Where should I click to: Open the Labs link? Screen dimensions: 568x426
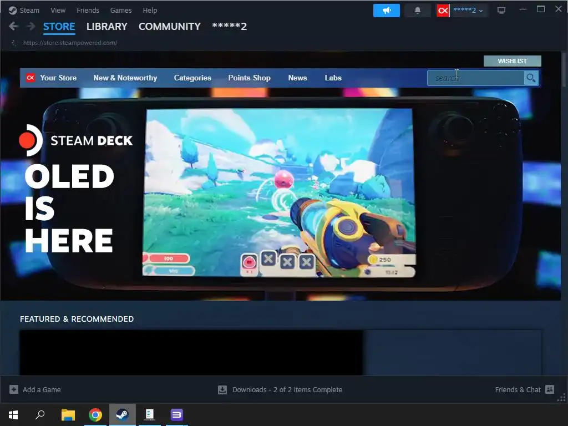tap(333, 78)
